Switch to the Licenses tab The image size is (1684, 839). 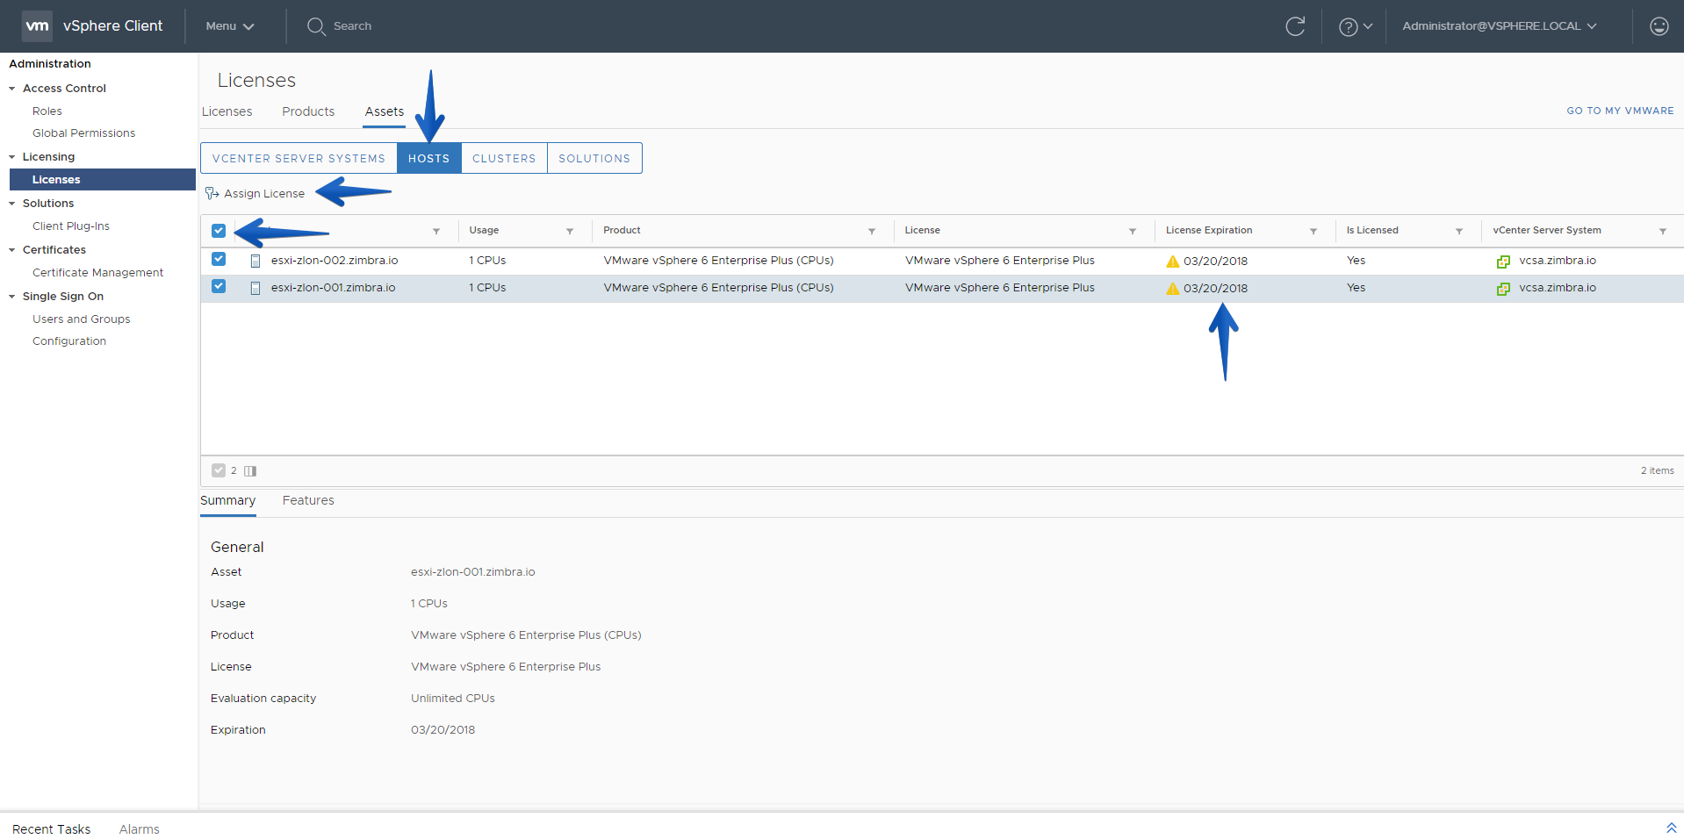pos(227,111)
